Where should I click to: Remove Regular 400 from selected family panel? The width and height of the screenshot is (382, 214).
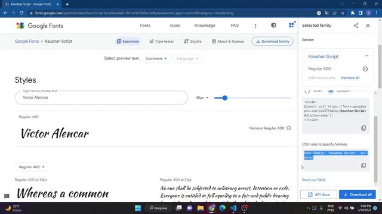click(365, 69)
